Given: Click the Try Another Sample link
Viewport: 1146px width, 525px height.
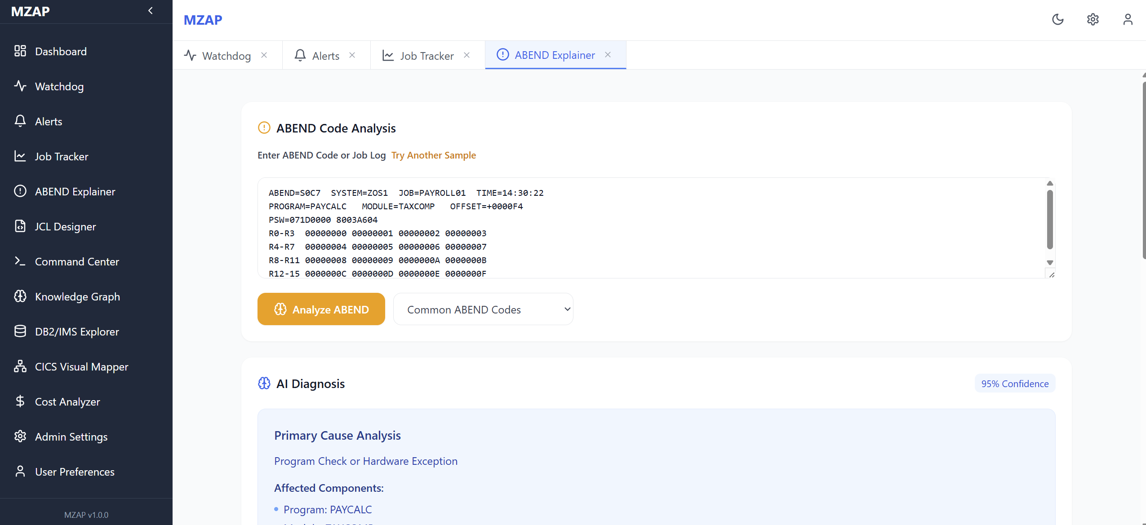Looking at the screenshot, I should tap(433, 155).
